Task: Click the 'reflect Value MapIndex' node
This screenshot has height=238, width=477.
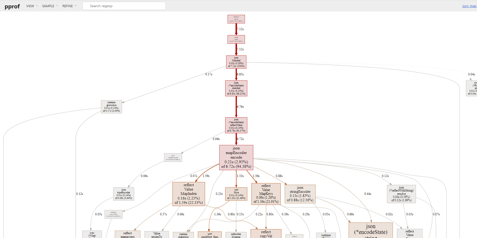Action: click(188, 194)
